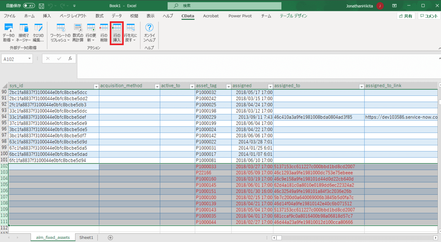Click the コメント (Comments) button

click(x=429, y=16)
